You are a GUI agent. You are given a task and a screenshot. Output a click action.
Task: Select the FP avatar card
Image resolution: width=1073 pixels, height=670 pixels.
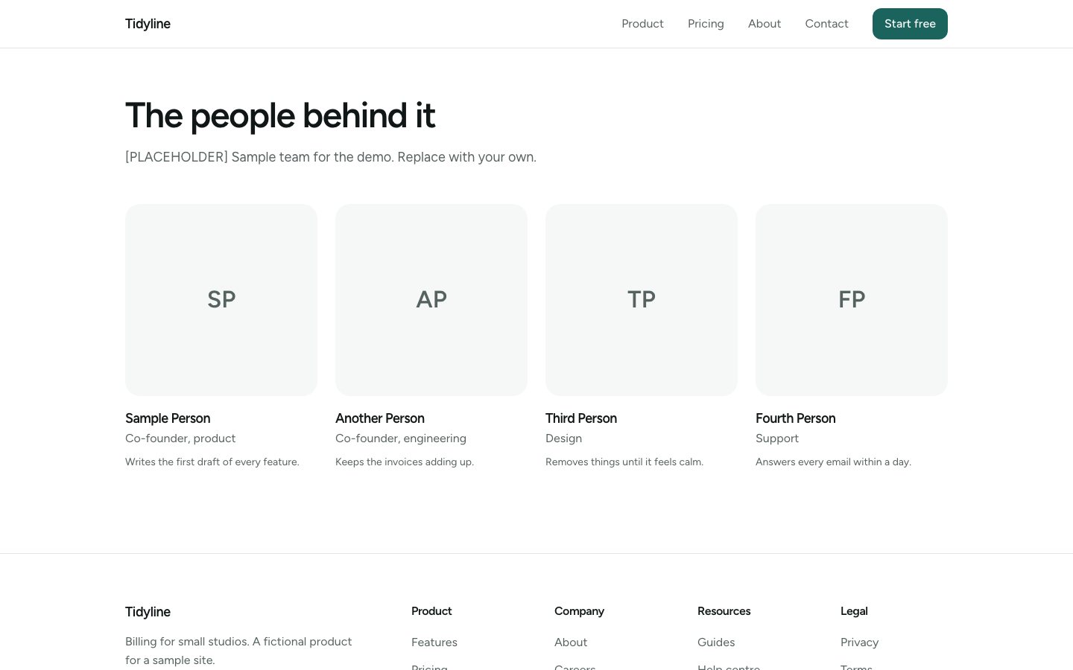pos(852,300)
